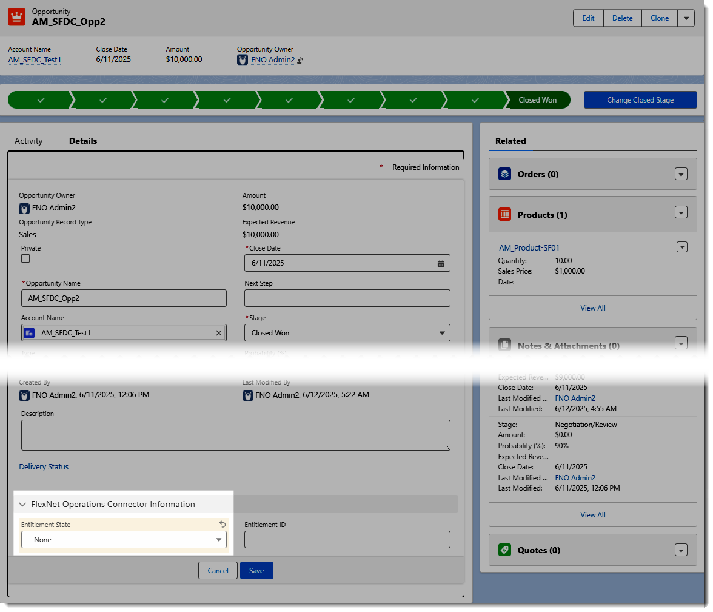
Task: Click the Opportunity Name input field
Action: point(124,298)
